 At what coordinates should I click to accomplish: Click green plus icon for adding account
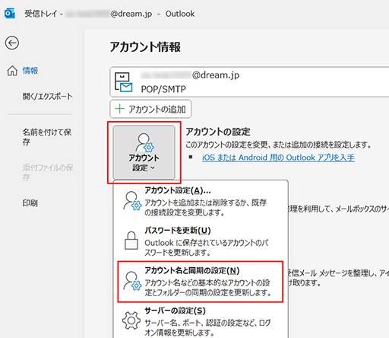(119, 109)
